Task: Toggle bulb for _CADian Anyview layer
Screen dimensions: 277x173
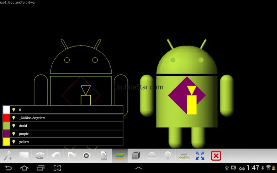Action: click(x=14, y=118)
